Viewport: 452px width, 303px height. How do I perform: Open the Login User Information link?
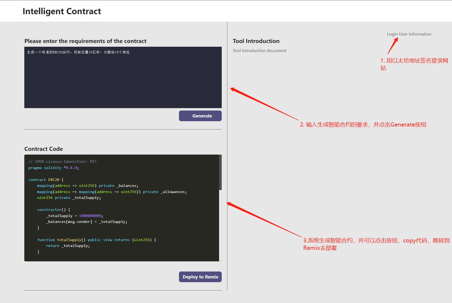[x=409, y=34]
